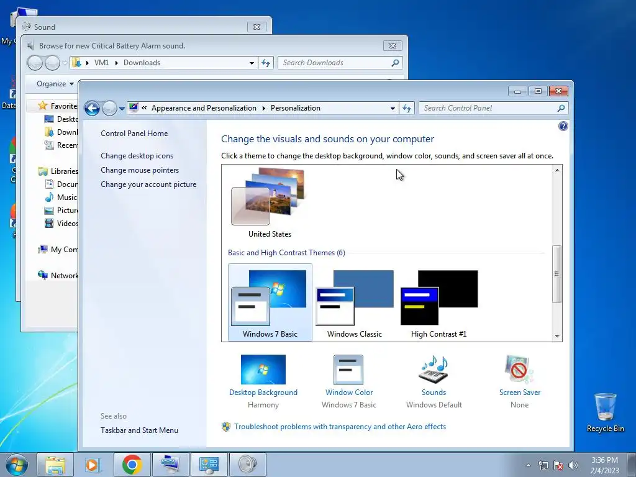
Task: Click the network tray icon
Action: coord(543,465)
